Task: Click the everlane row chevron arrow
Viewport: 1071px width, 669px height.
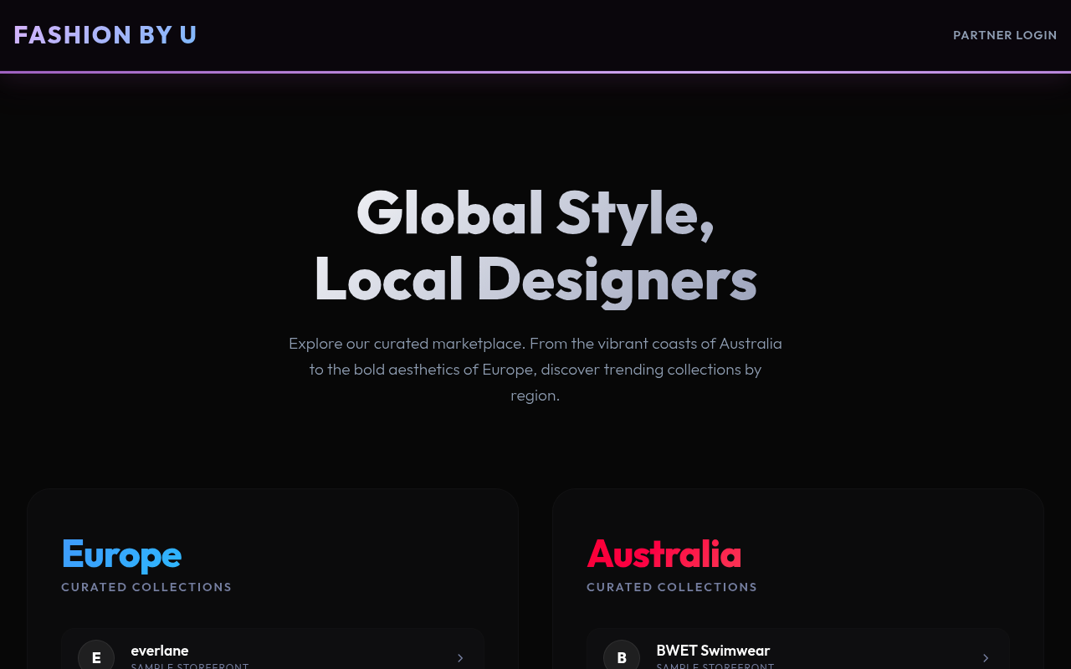Action: coord(460,658)
